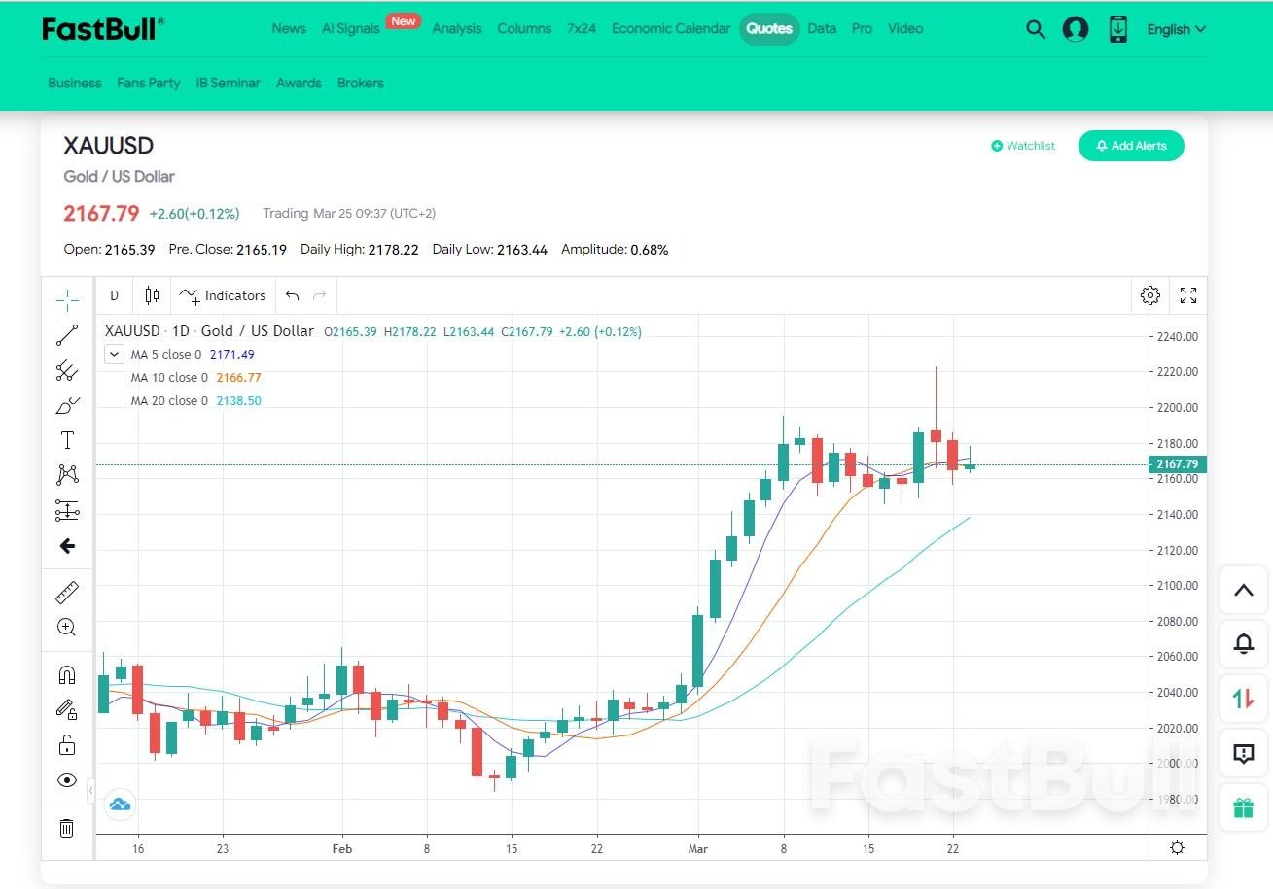Choose the Text annotation tool
1273x889 pixels.
click(x=66, y=439)
